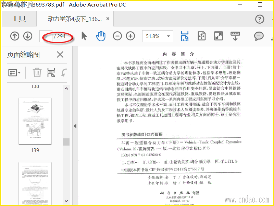
Task: Minimize the Acrobat window
Action: (x=240, y=4)
